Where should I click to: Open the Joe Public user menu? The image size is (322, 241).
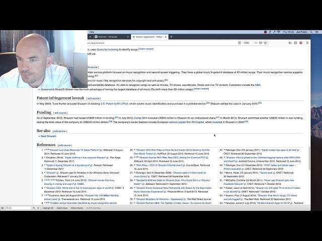pyautogui.click(x=301, y=32)
